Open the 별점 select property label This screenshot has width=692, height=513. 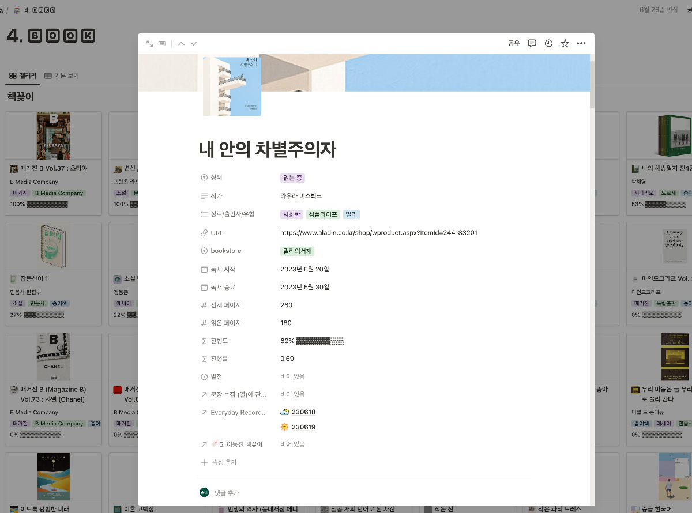216,376
